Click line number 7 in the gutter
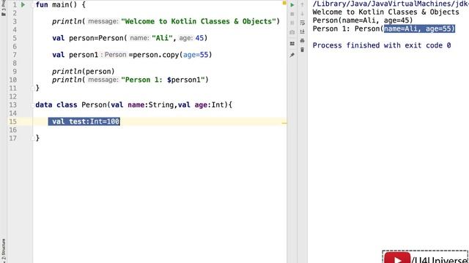Viewport: 469px width, 263px height. pos(15,55)
